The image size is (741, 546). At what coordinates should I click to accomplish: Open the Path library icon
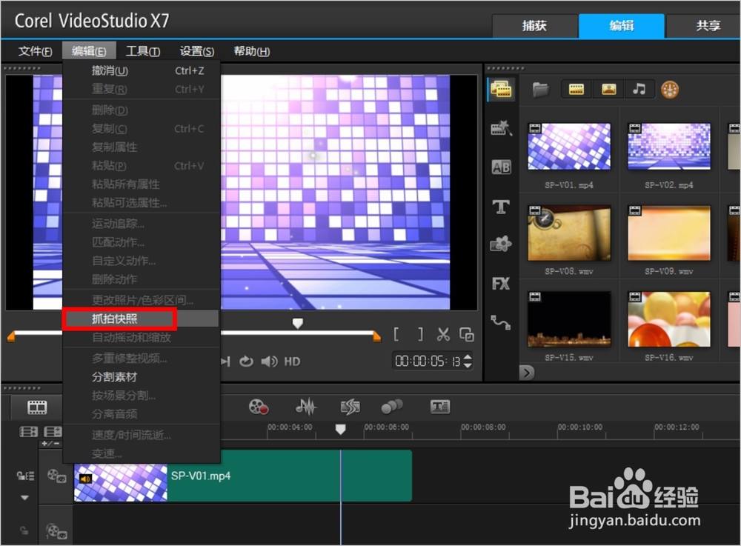[x=501, y=322]
